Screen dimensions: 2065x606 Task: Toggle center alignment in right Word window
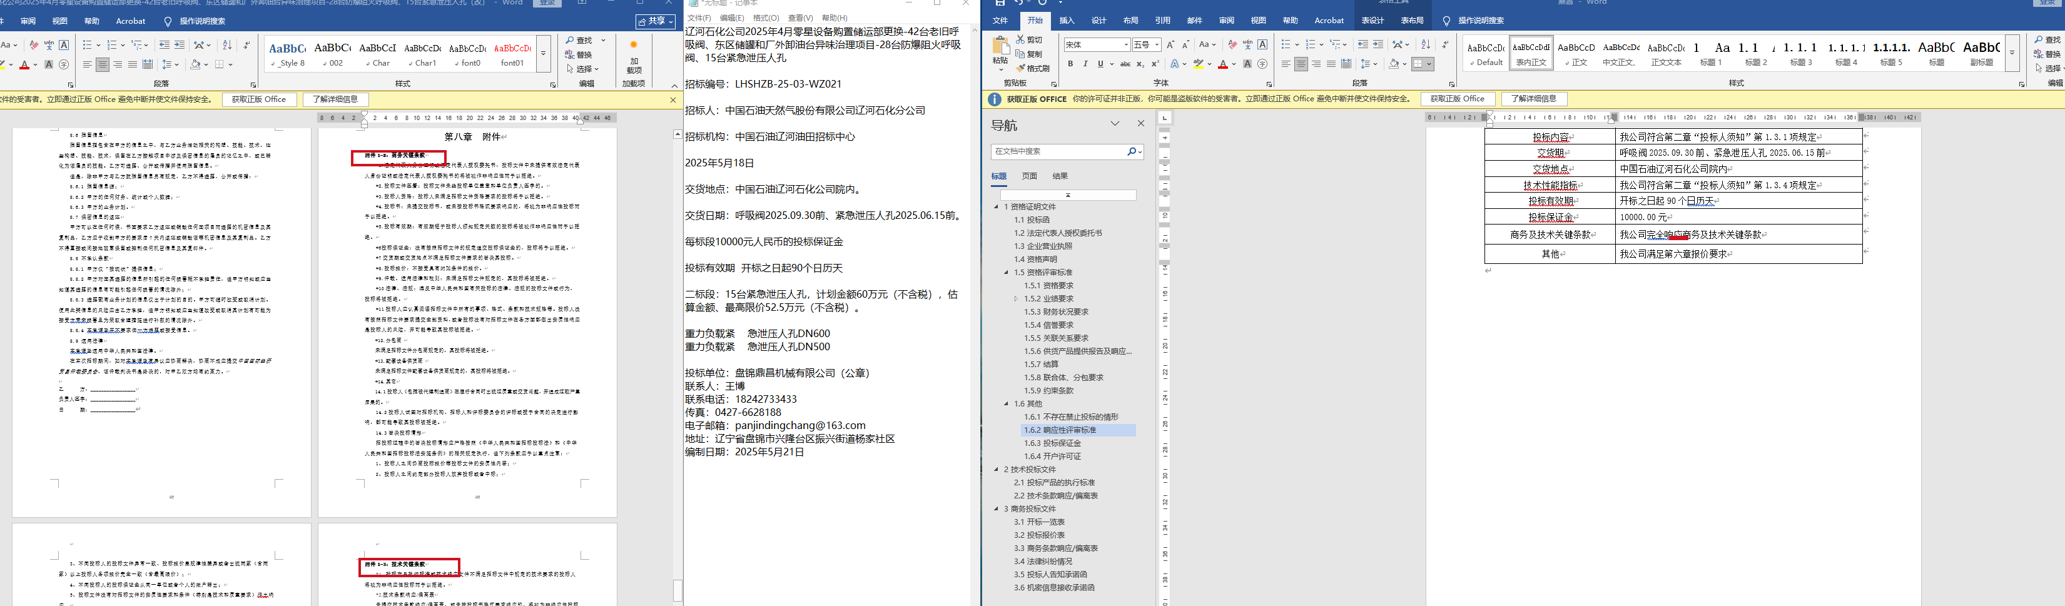pos(1301,64)
